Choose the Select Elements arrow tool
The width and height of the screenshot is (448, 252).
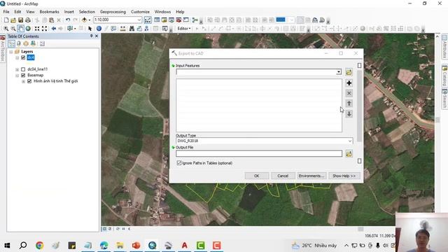pyautogui.click(x=90, y=29)
